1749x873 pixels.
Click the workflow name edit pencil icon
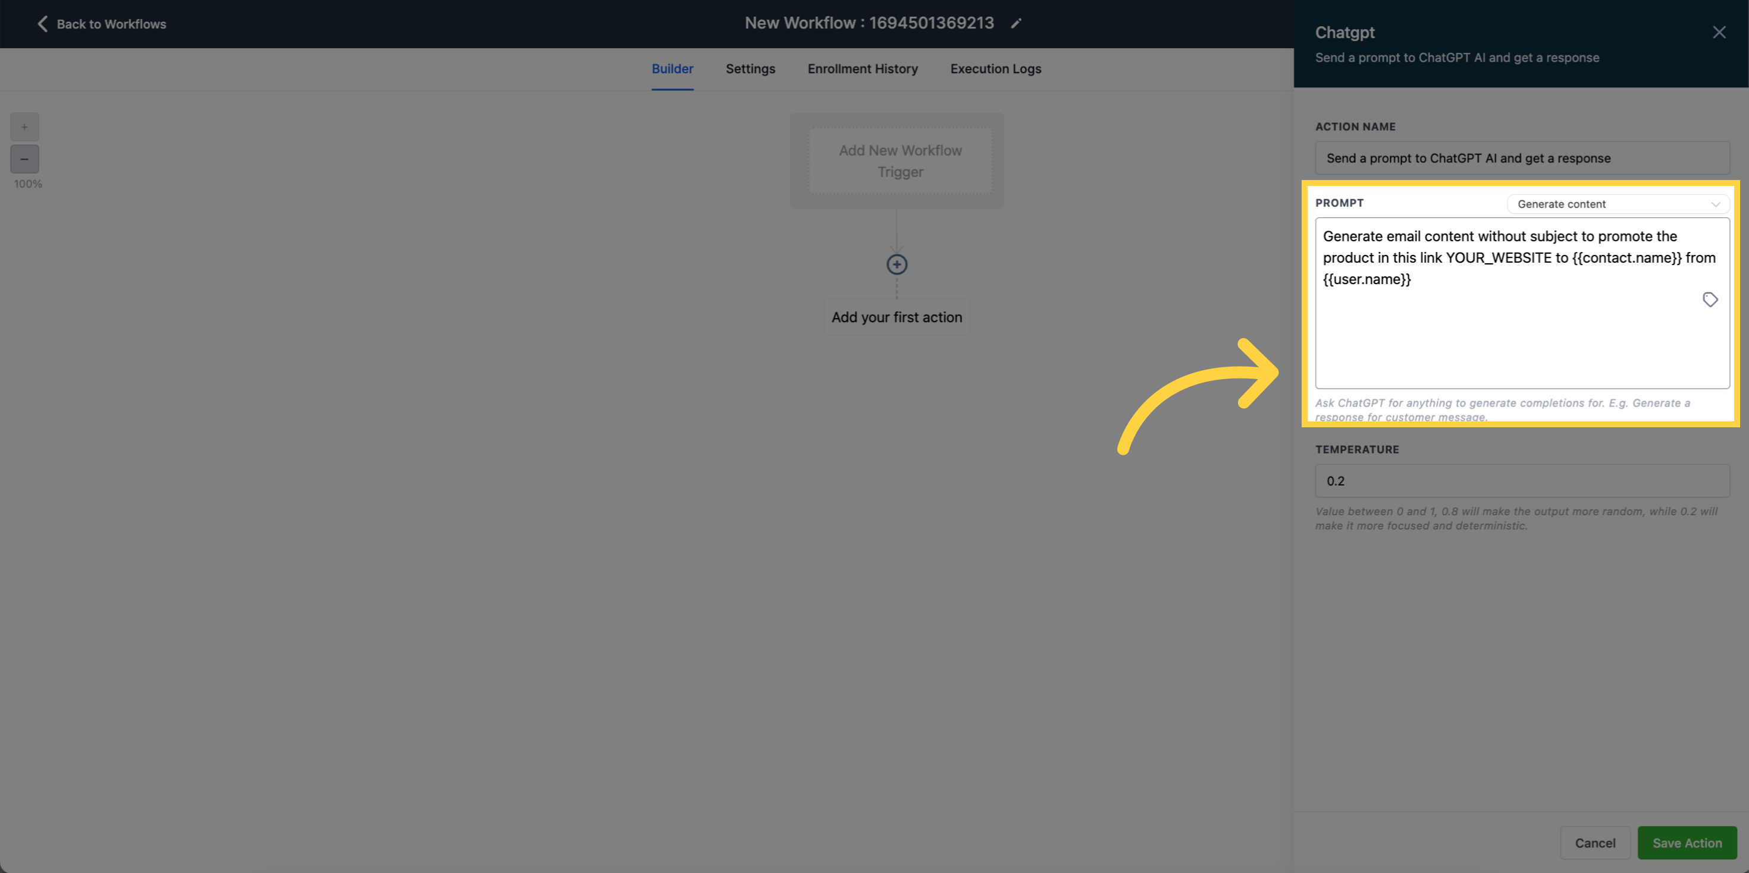click(x=1017, y=23)
